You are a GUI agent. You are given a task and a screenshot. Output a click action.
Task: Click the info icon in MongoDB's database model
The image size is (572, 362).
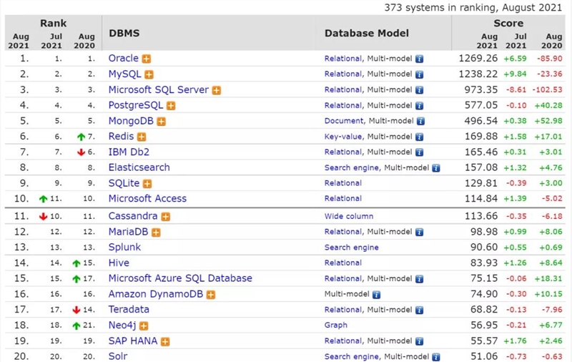[420, 121]
